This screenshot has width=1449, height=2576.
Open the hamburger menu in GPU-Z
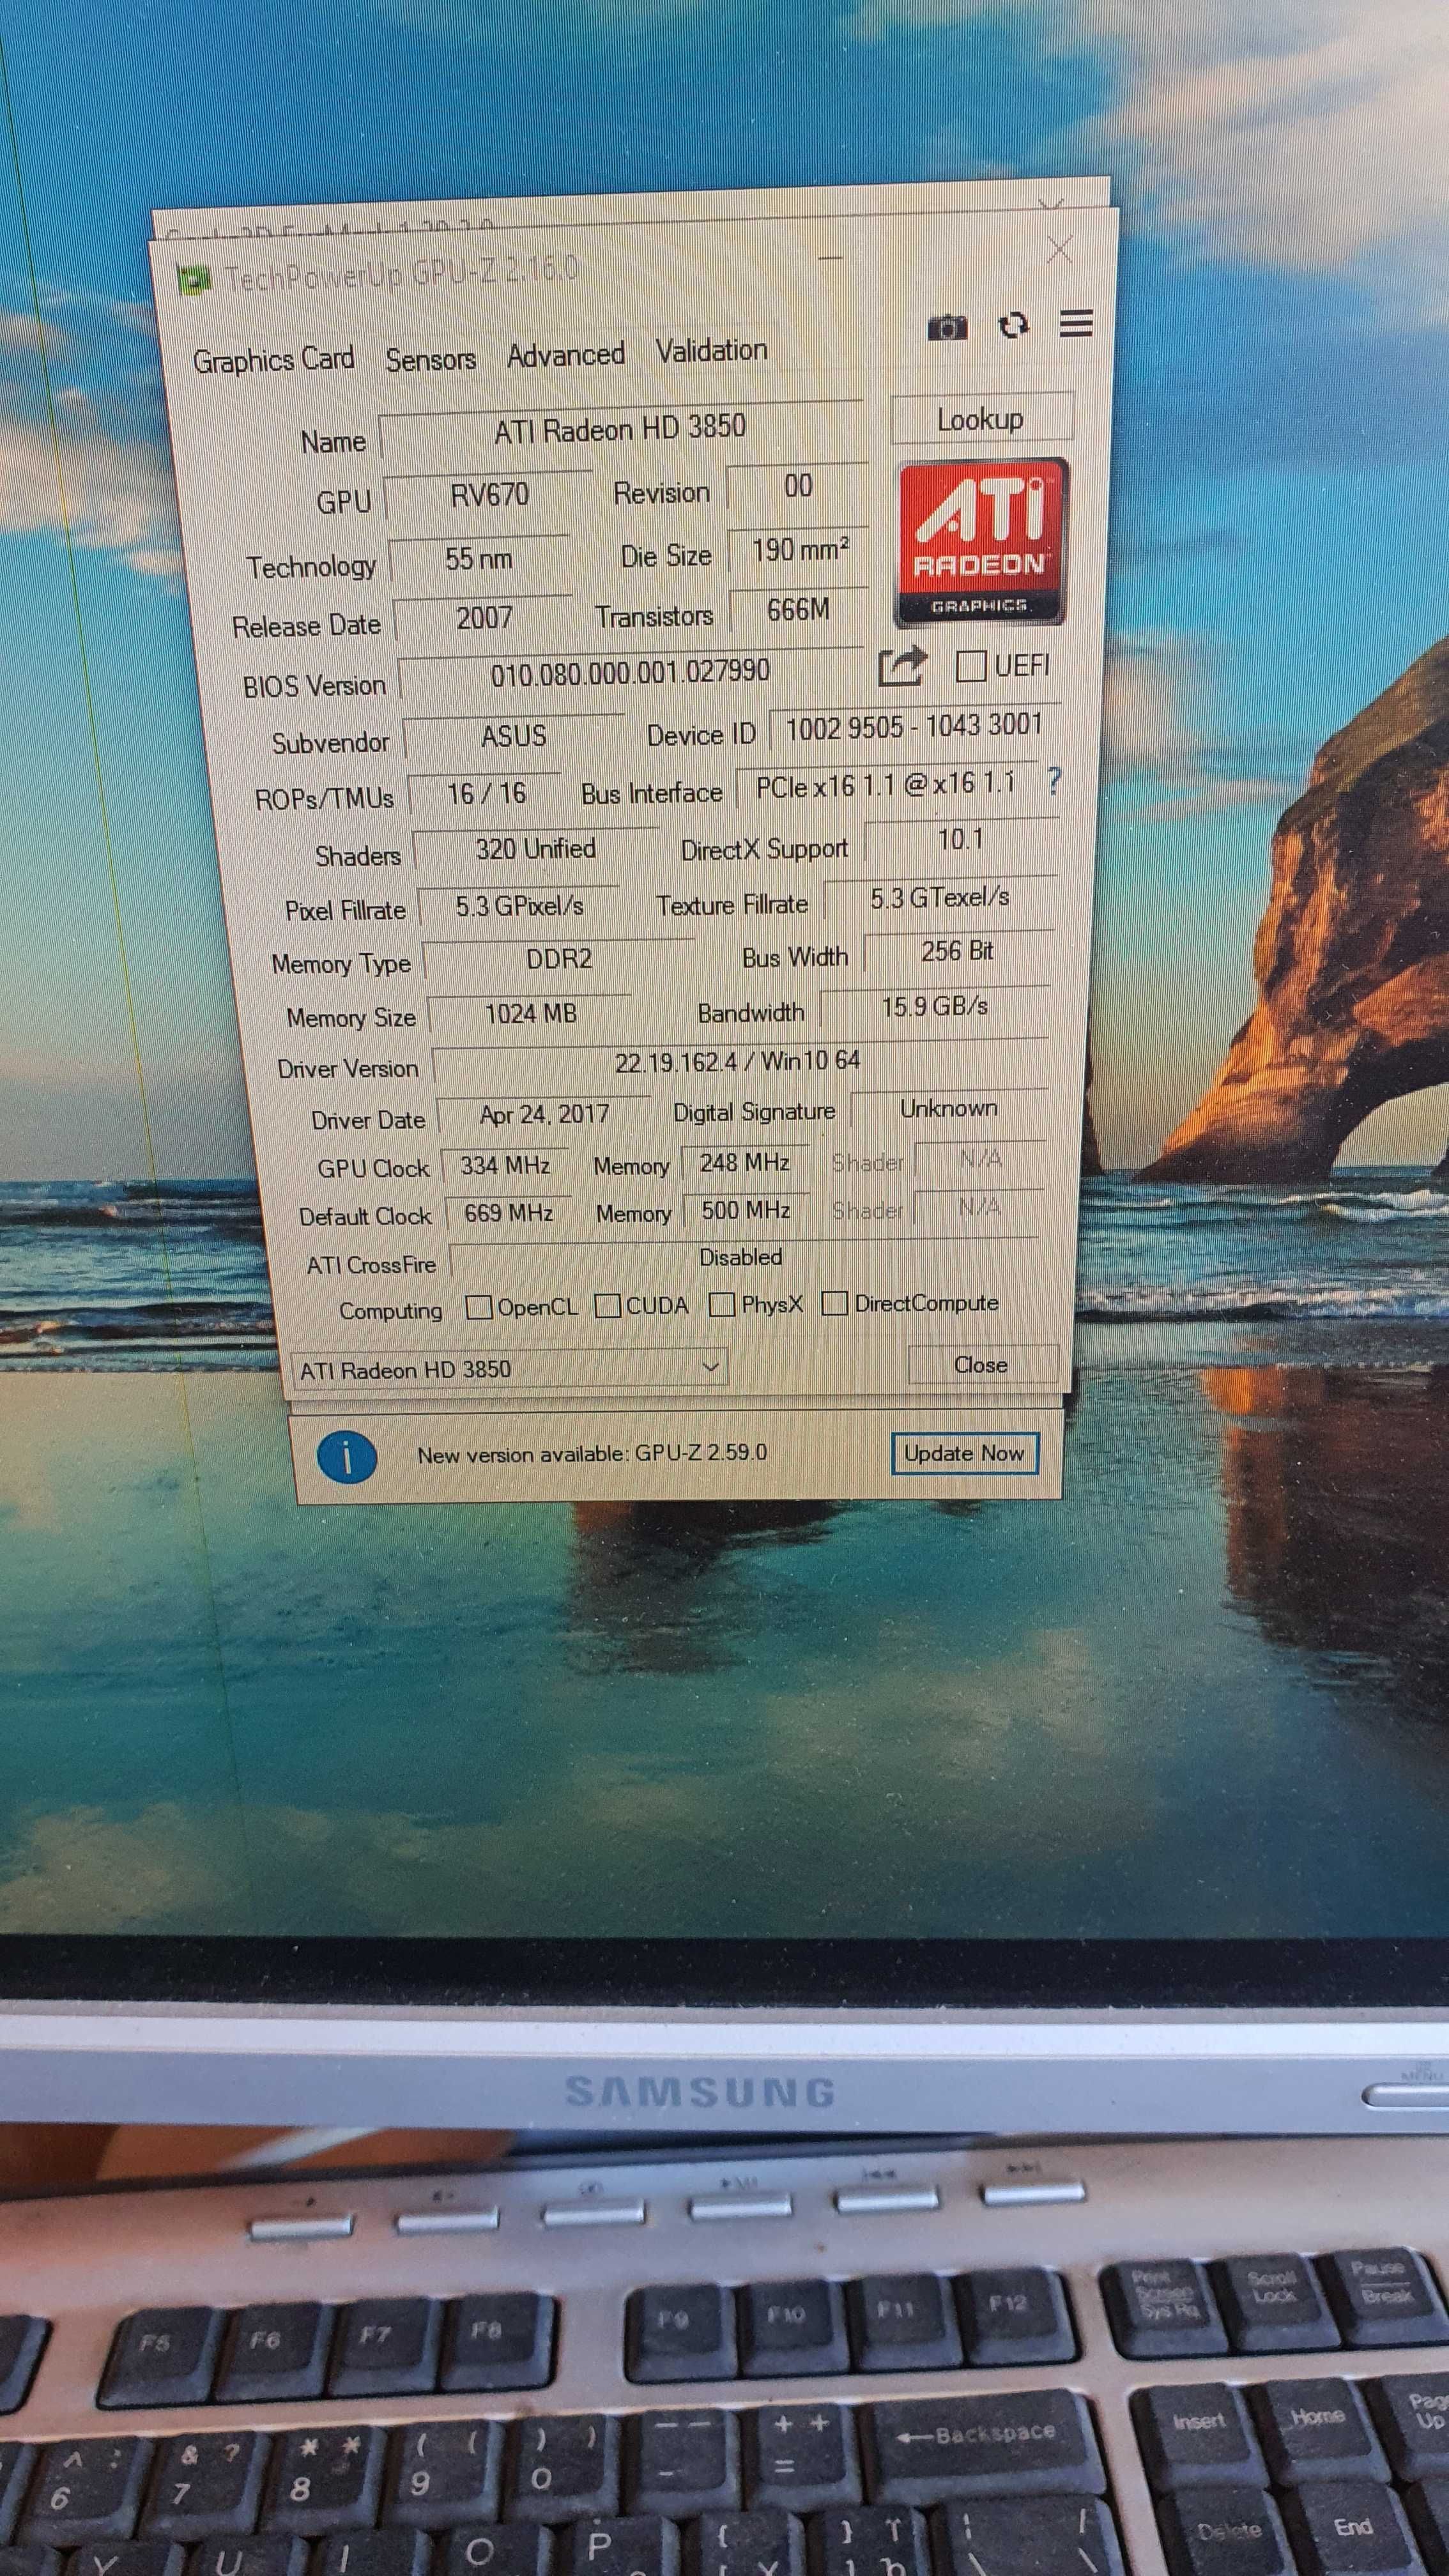(x=1076, y=323)
